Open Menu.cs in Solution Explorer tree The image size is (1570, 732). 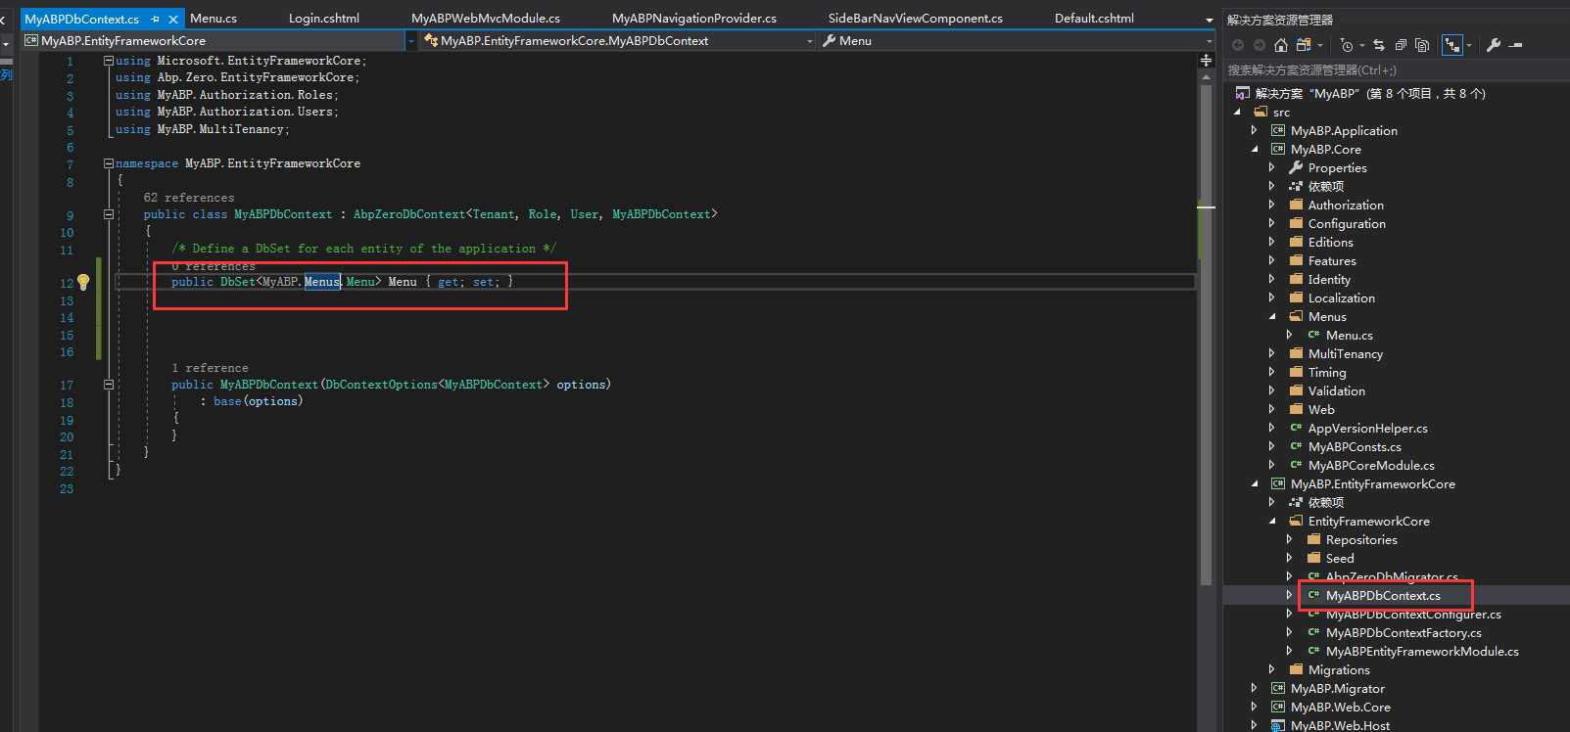point(1340,335)
